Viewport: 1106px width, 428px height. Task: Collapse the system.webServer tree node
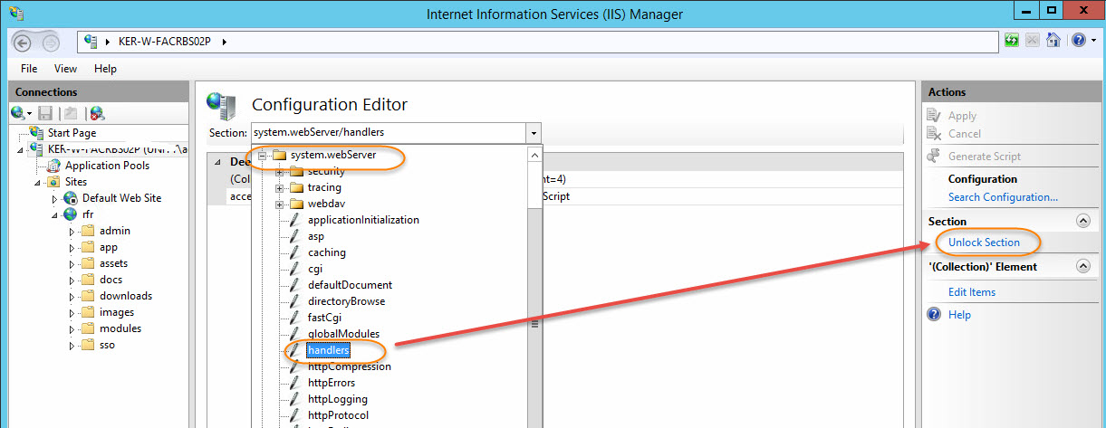[x=263, y=155]
